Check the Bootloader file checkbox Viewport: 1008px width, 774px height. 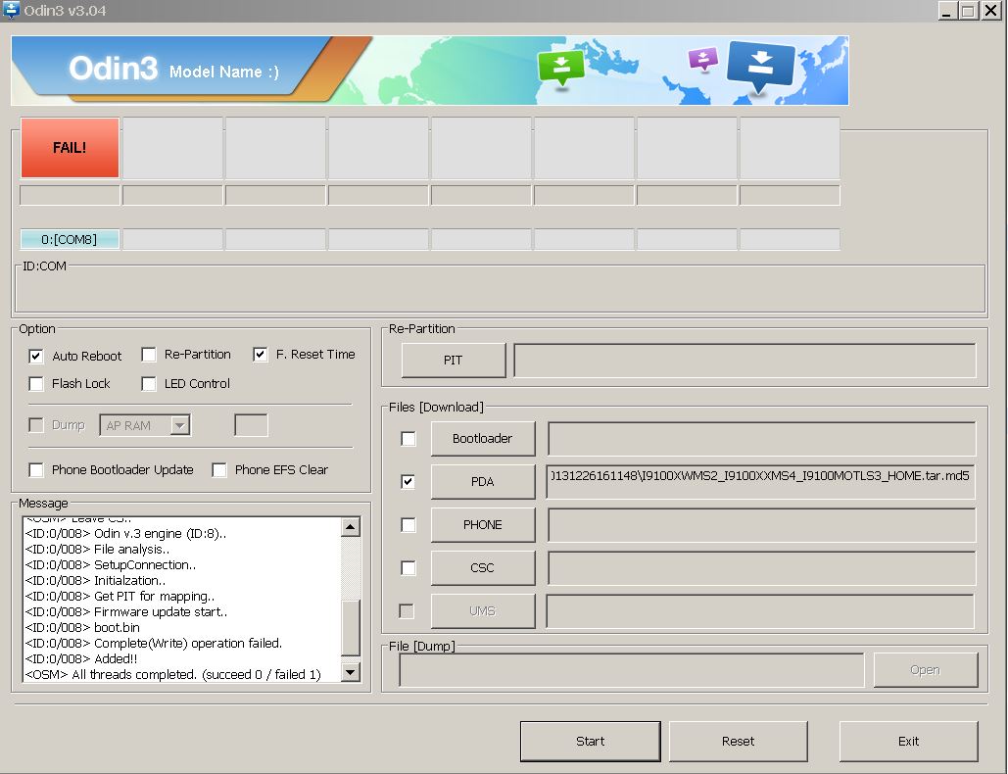point(408,438)
